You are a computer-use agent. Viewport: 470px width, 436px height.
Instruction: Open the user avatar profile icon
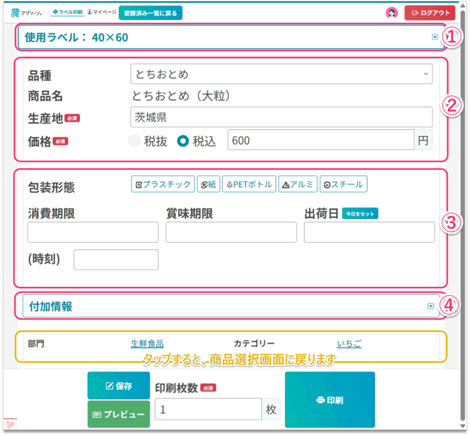coord(392,13)
